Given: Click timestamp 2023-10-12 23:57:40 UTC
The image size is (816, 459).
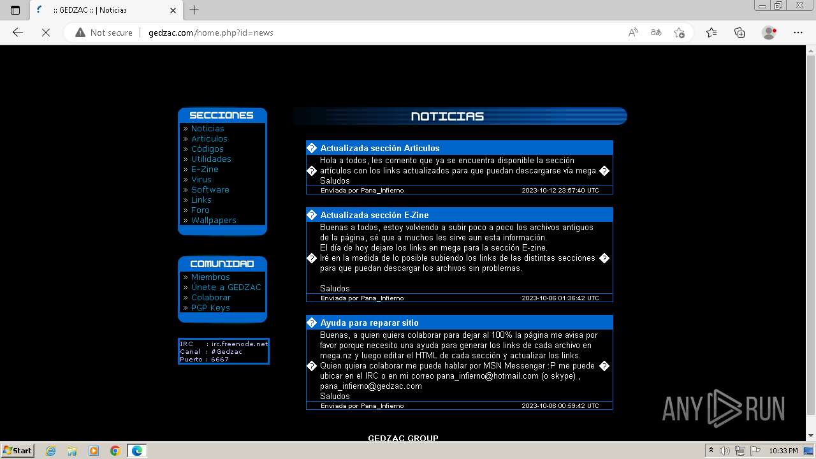Looking at the screenshot, I should [x=560, y=190].
